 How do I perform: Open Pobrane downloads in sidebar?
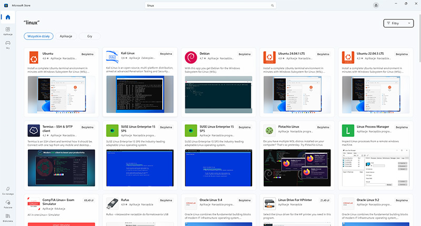[x=8, y=204]
